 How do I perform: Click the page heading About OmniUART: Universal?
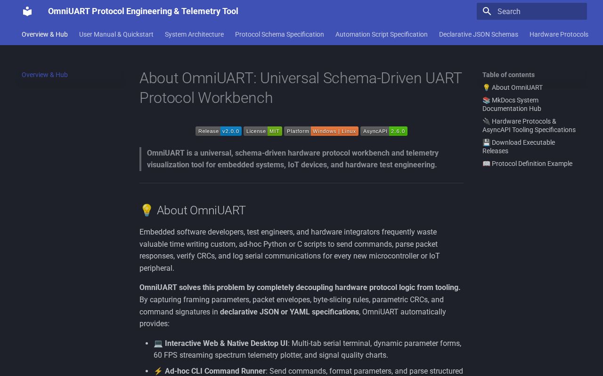coord(301,88)
